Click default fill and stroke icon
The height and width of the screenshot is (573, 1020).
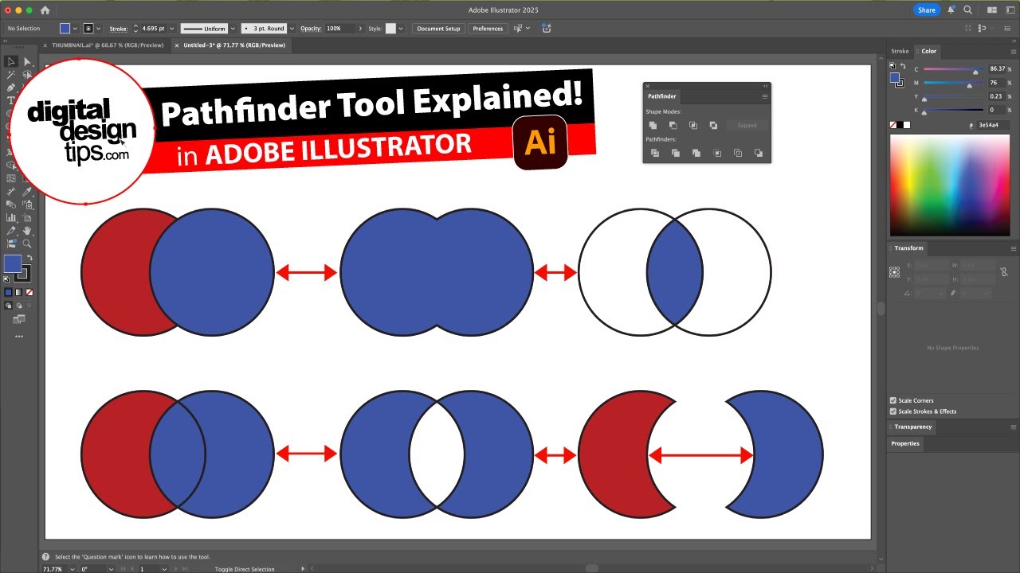click(x=7, y=279)
